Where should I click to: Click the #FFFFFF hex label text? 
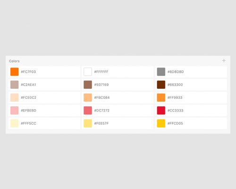point(101,72)
